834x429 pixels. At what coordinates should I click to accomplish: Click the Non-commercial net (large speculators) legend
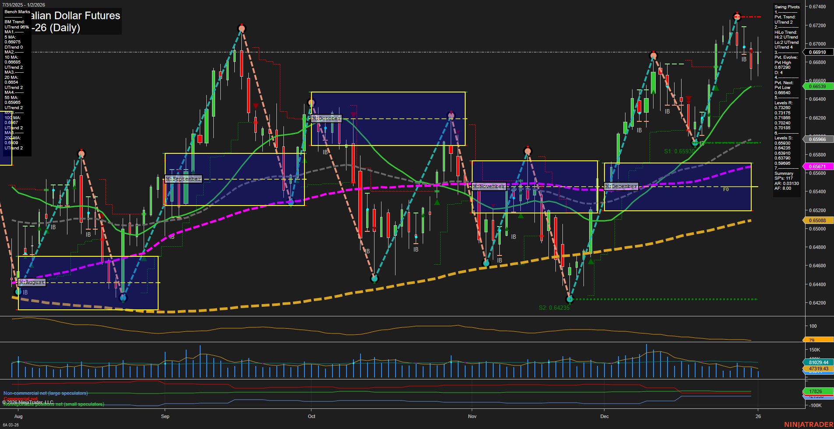[x=45, y=393]
